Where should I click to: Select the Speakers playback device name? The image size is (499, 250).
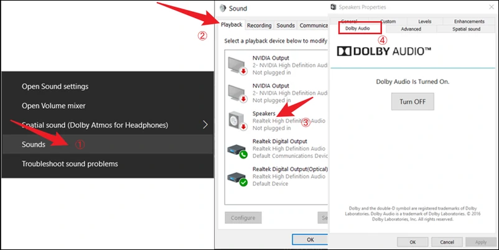264,114
